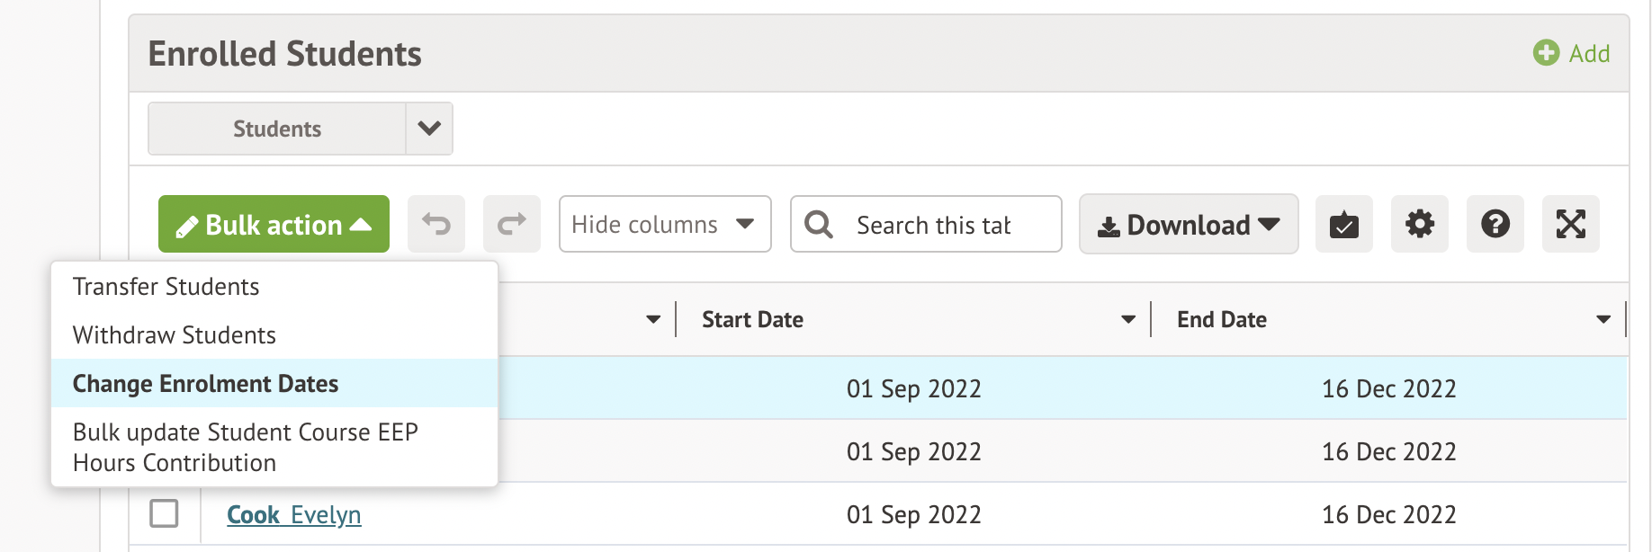Select Change Enrolment Dates option
This screenshot has width=1652, height=552.
[x=206, y=384]
